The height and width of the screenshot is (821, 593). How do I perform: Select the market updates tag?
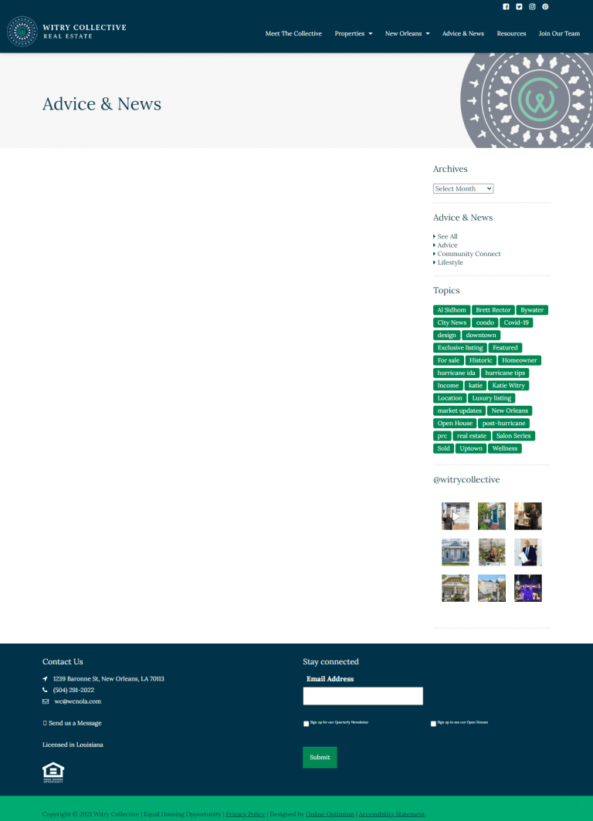pyautogui.click(x=459, y=410)
